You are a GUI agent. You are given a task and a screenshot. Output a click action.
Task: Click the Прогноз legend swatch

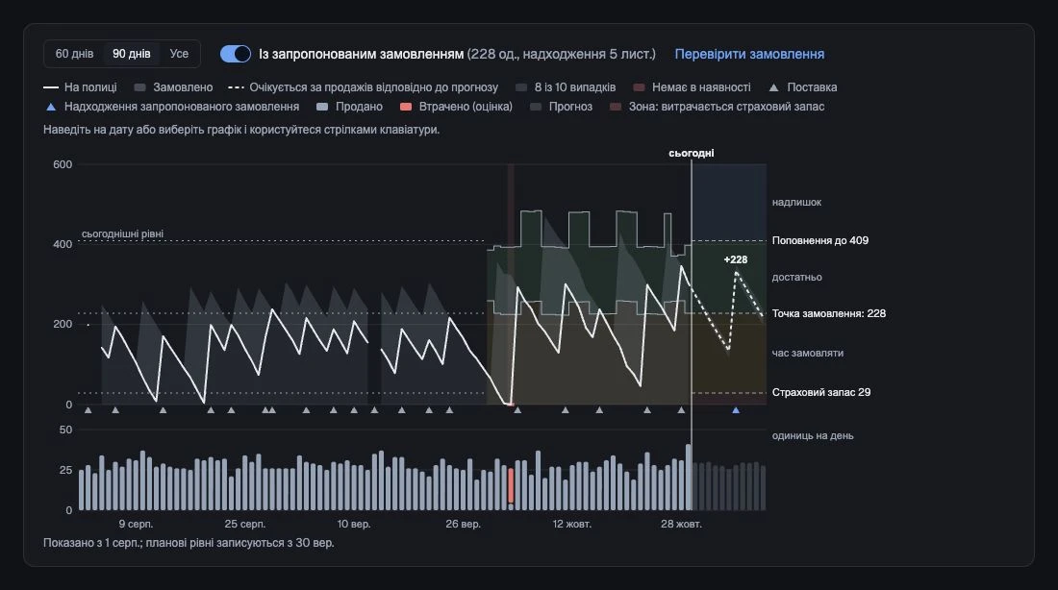pos(536,107)
